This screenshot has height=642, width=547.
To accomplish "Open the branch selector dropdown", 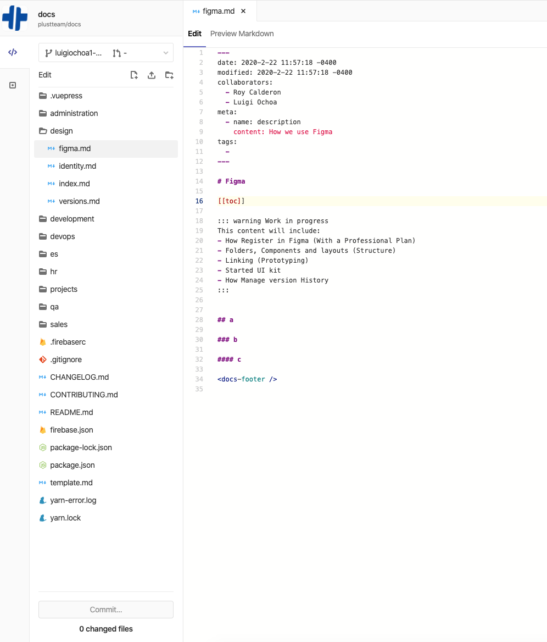I will [106, 53].
